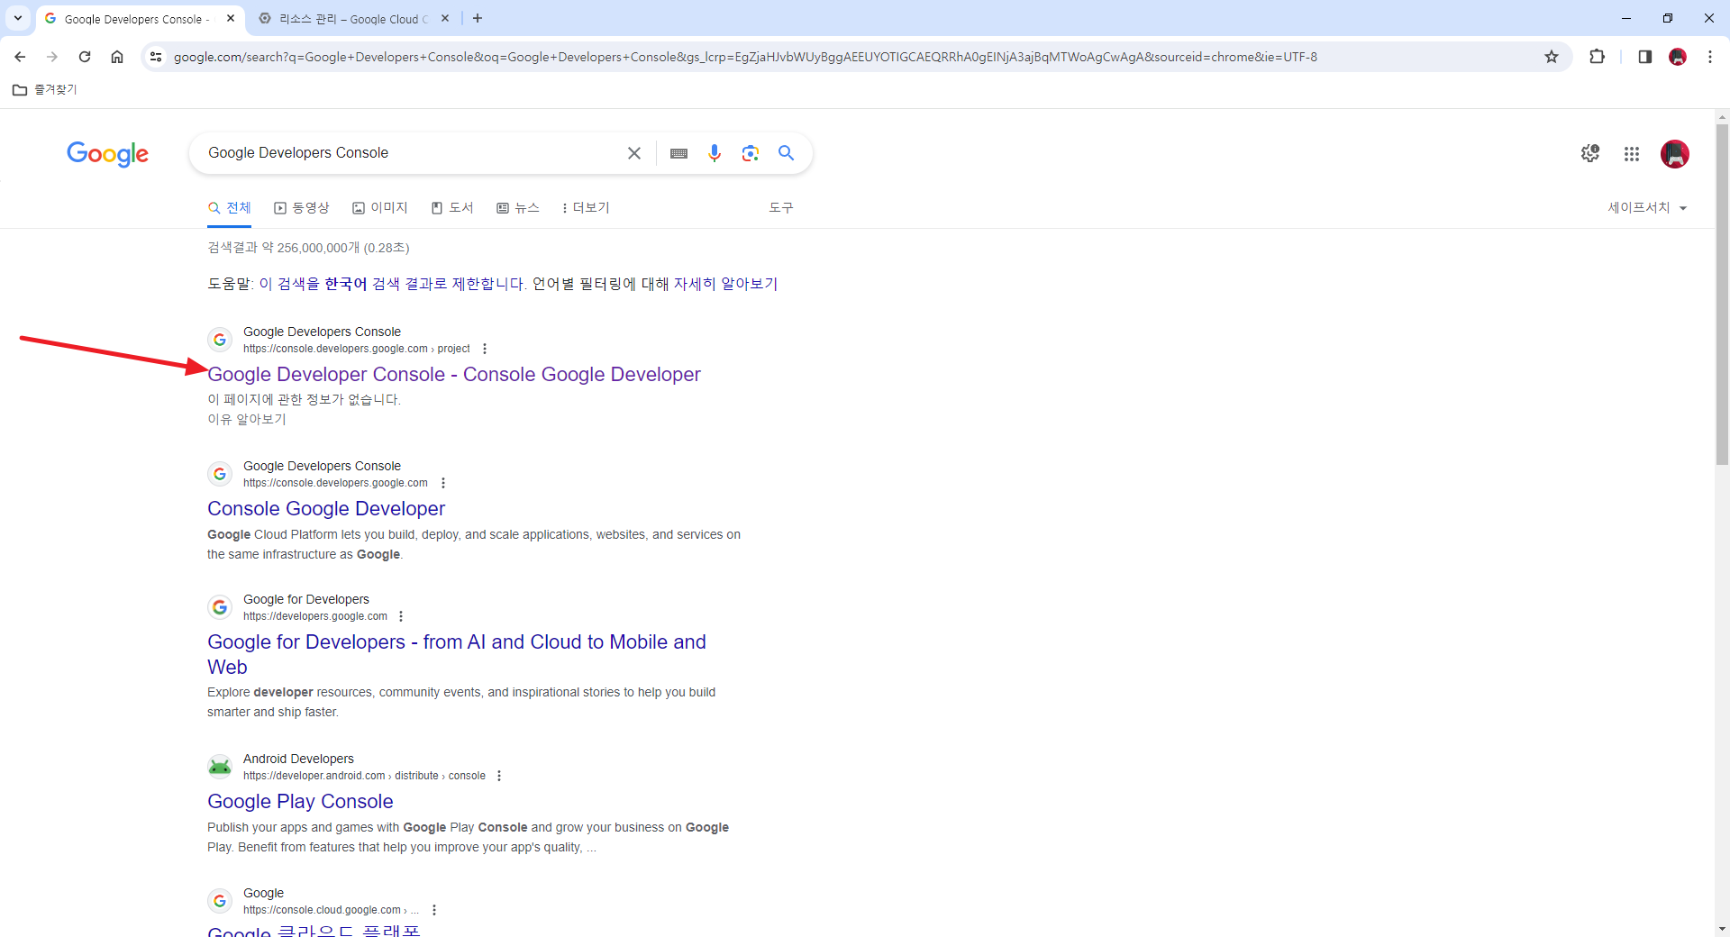1730x937 pixels.
Task: Open the on-screen keyboard input tool
Action: click(678, 153)
